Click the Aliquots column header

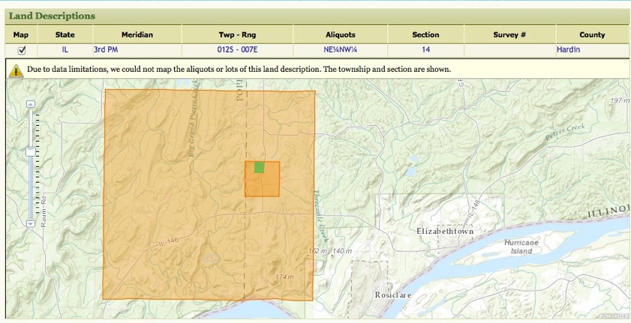341,34
